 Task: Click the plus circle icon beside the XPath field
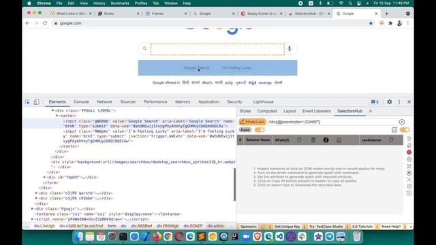402,122
